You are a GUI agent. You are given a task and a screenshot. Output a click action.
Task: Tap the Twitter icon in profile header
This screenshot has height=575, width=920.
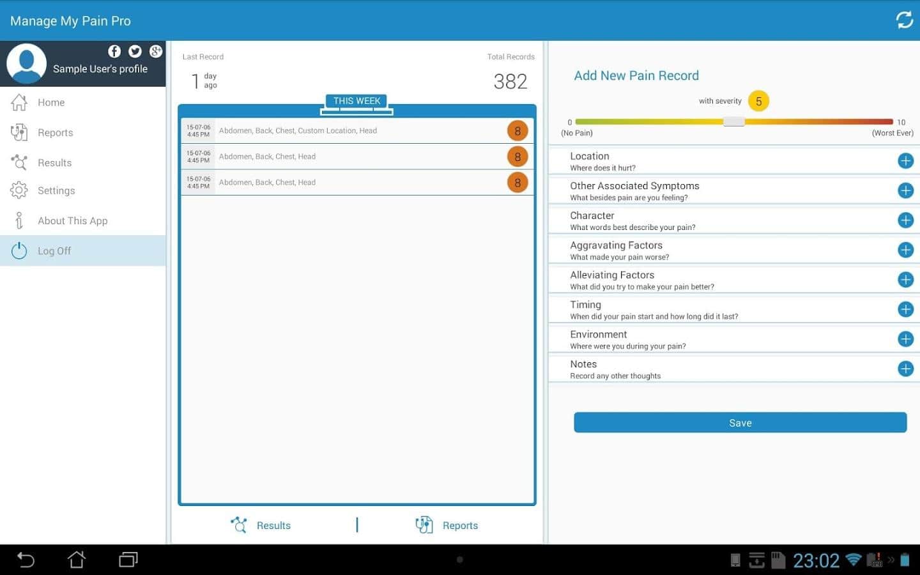(x=135, y=51)
